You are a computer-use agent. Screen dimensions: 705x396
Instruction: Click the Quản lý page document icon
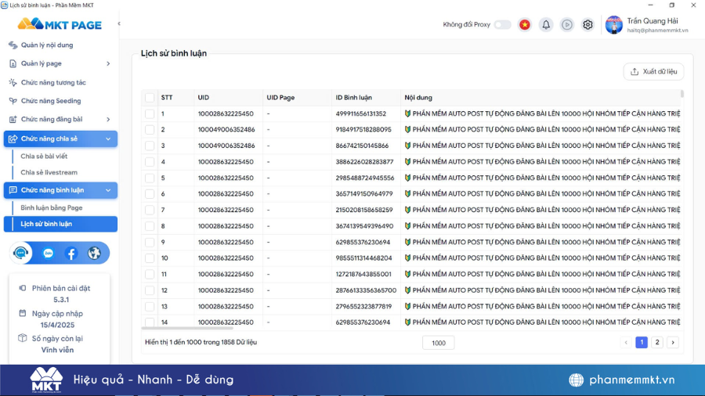[13, 63]
